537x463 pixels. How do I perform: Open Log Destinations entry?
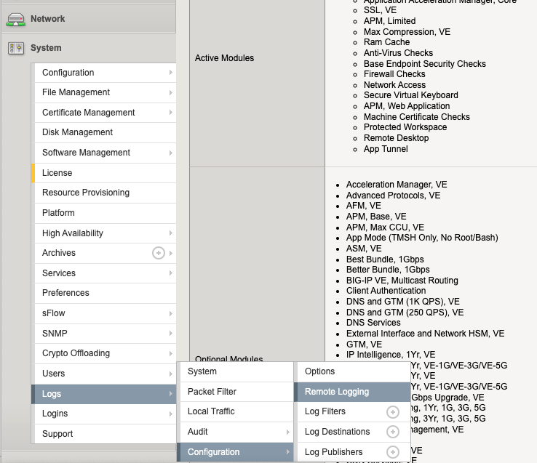point(352,432)
